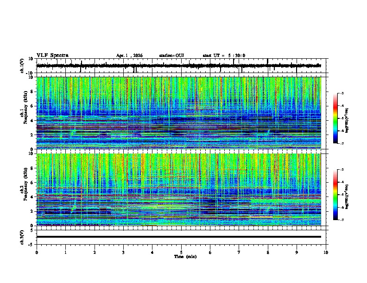Click time axis tick label "0"

[x=37, y=252]
